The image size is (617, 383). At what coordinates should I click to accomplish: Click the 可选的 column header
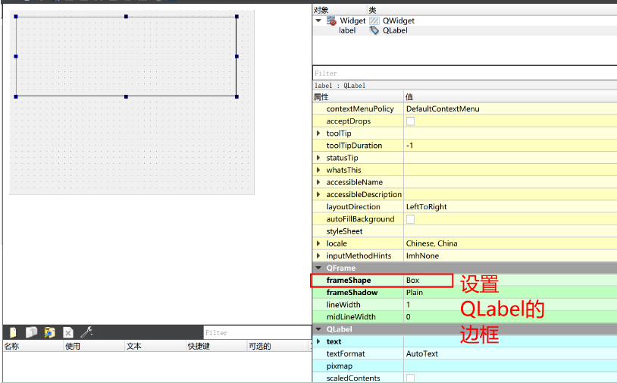coord(279,346)
